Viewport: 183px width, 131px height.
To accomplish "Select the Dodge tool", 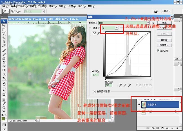I will click(x=4, y=78).
